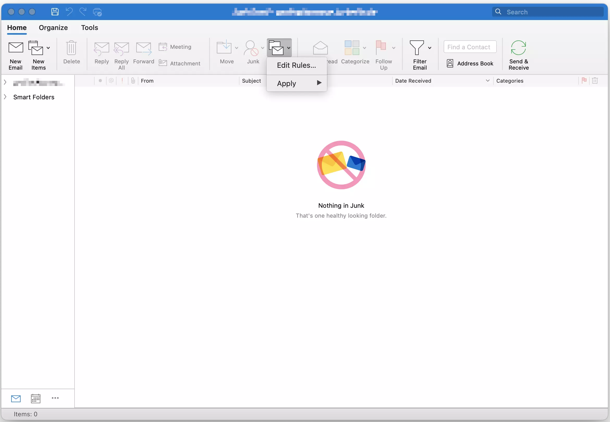The height and width of the screenshot is (422, 610).
Task: Click the Send & Receive icon
Action: click(x=518, y=48)
